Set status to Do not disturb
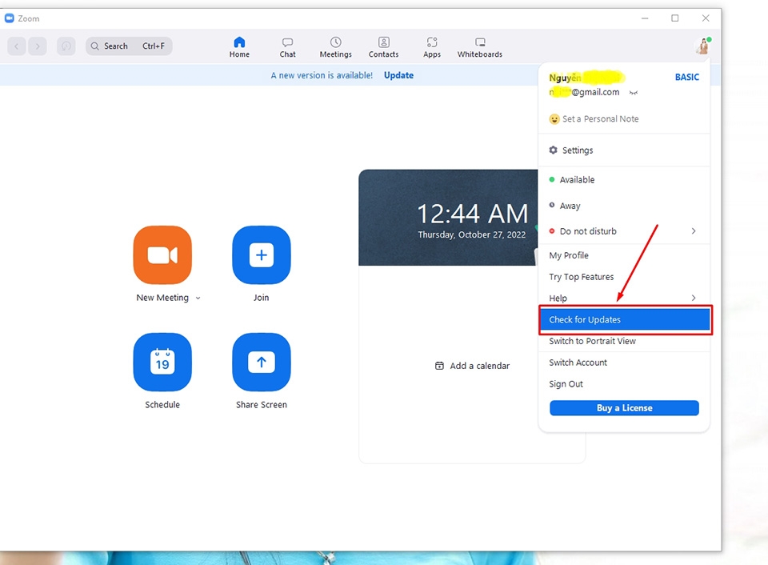 point(624,231)
